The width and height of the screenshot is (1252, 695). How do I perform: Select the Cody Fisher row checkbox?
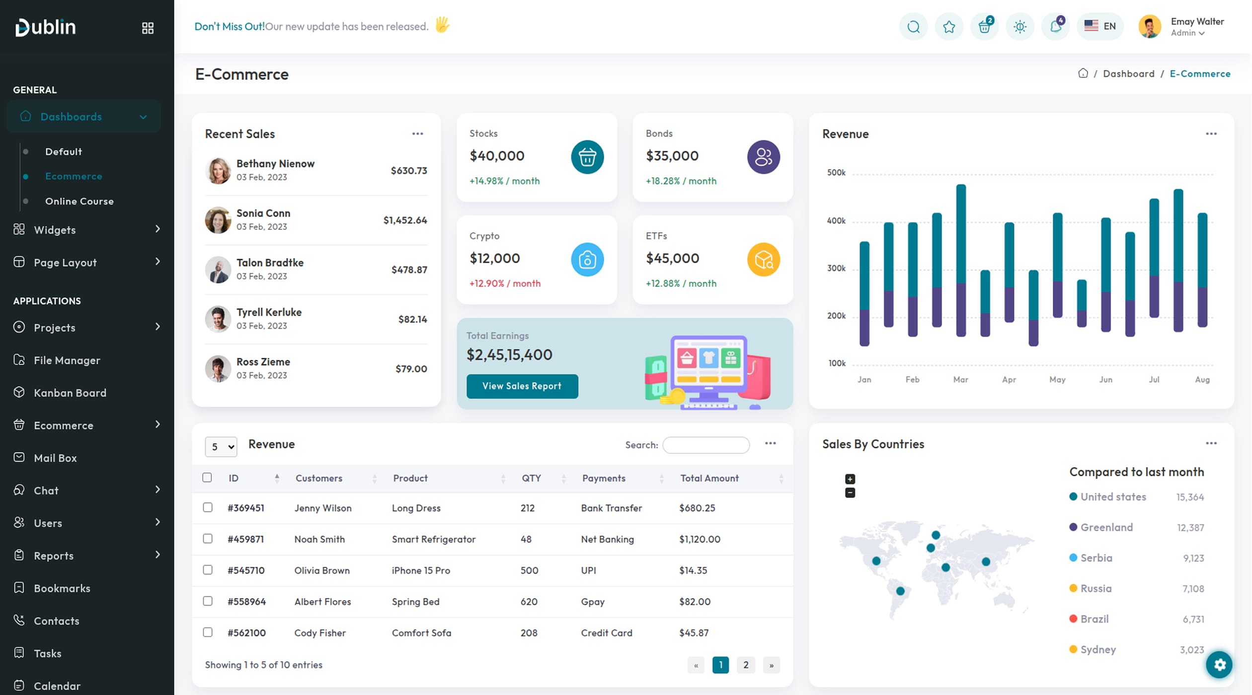click(208, 632)
